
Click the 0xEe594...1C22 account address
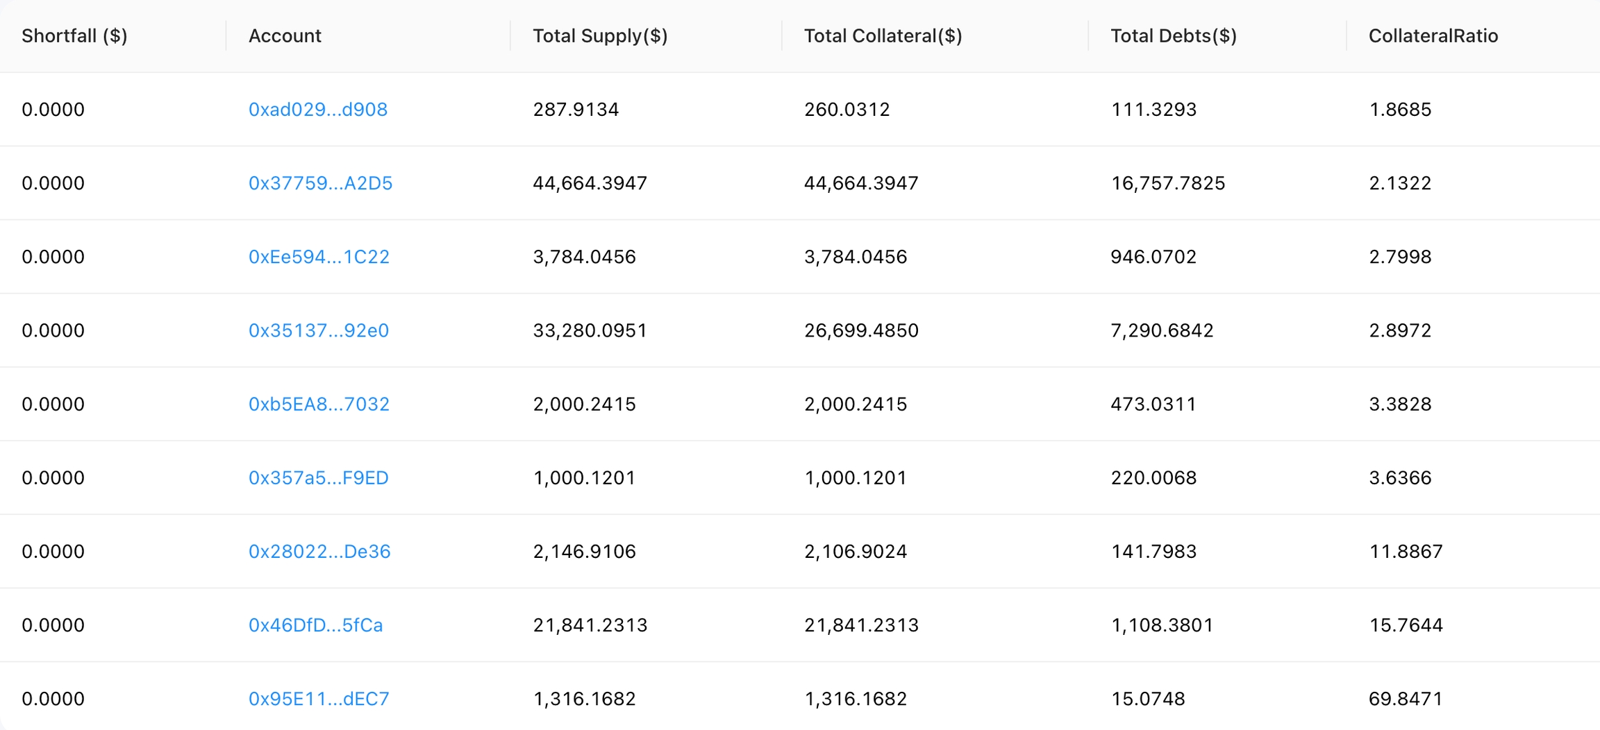[319, 257]
